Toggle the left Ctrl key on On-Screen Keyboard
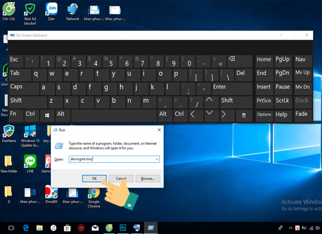Viewport: 322px width, 234px height. [x=32, y=116]
